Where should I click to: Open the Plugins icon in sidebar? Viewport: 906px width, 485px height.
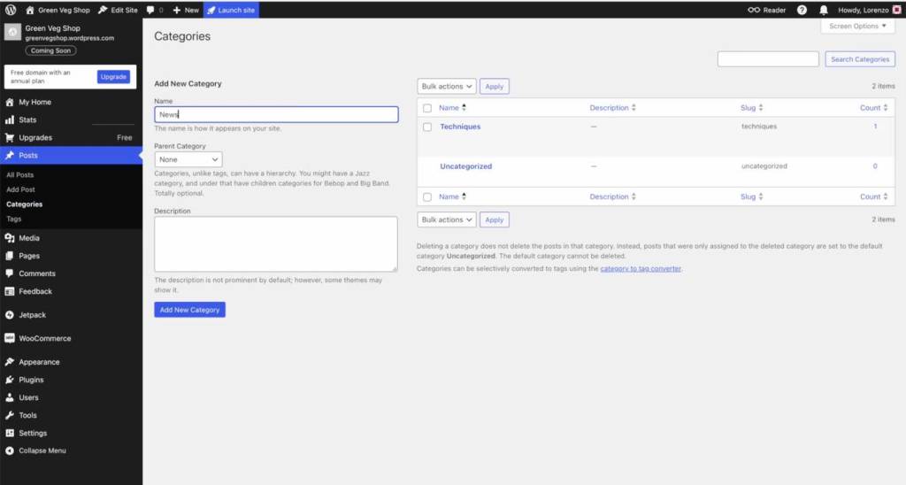click(10, 380)
